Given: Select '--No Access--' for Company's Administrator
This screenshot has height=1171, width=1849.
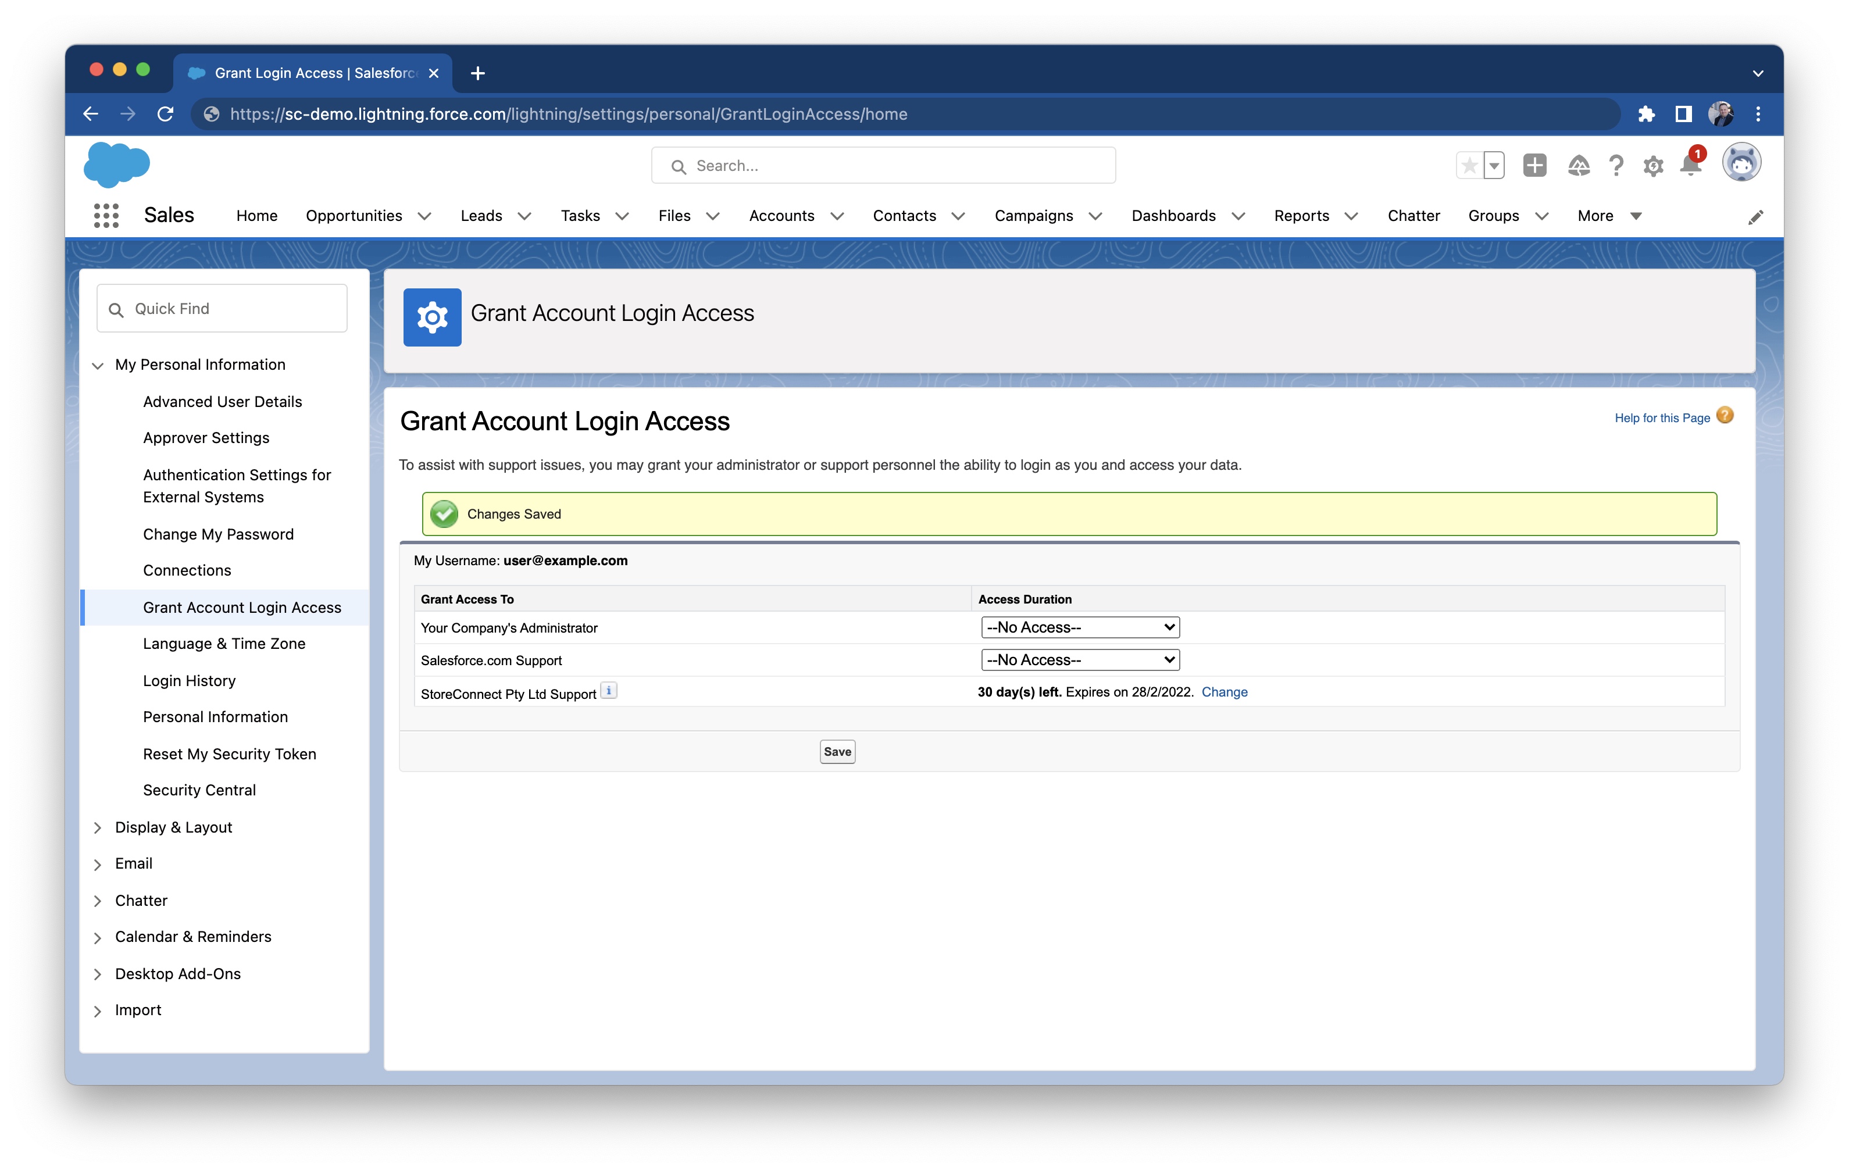Looking at the screenshot, I should (1078, 627).
